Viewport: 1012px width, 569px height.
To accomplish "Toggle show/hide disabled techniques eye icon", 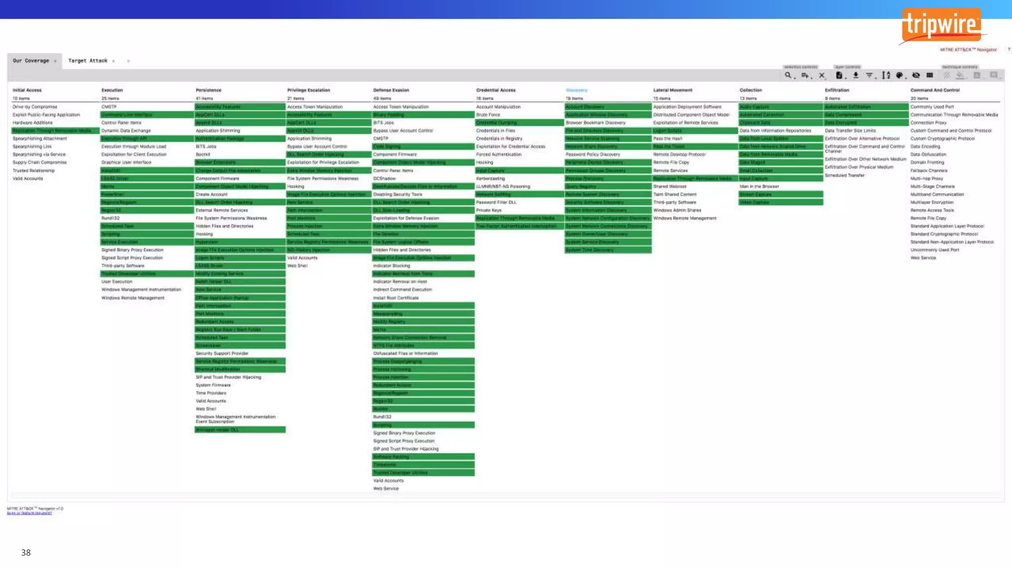I will coord(916,76).
